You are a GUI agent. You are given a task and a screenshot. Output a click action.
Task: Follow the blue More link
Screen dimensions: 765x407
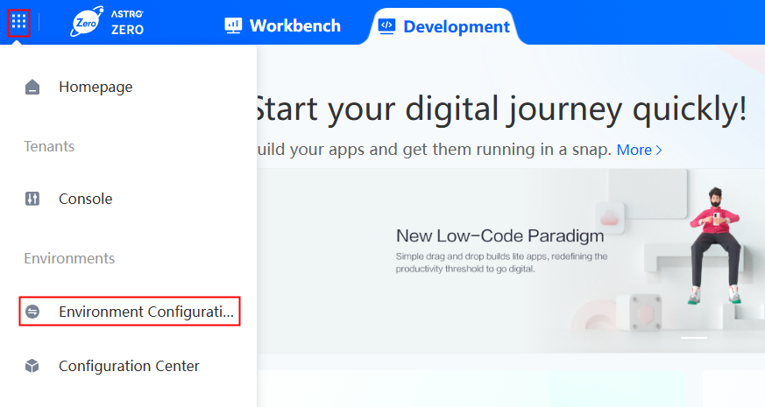pos(634,150)
